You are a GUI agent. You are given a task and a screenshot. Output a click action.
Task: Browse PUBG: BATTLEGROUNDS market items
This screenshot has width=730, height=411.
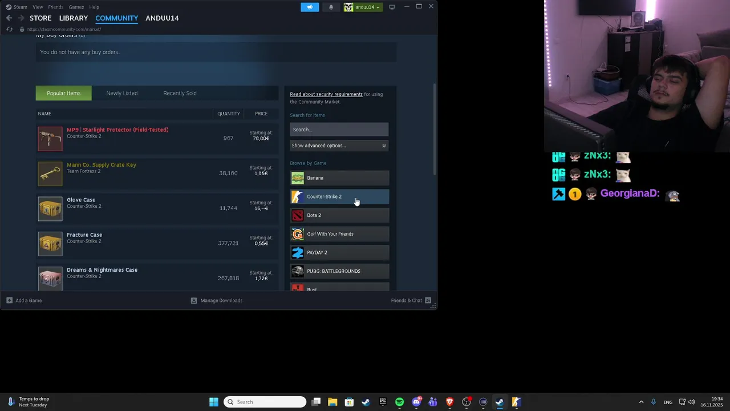[x=340, y=271]
